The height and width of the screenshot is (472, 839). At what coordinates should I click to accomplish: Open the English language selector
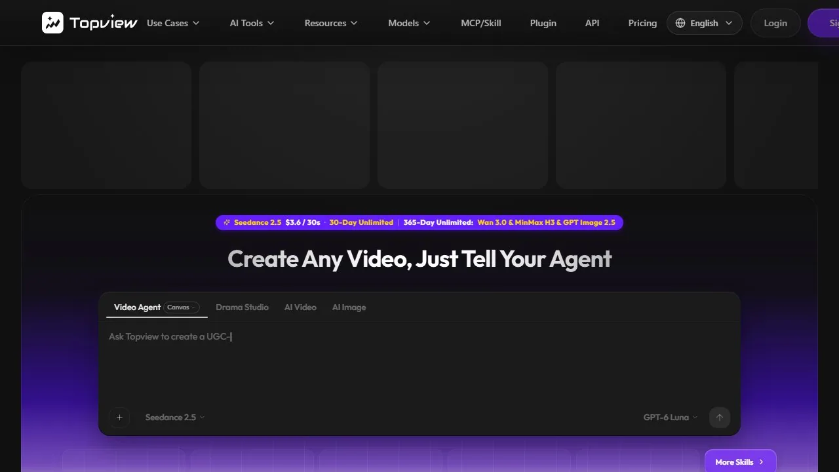705,23
